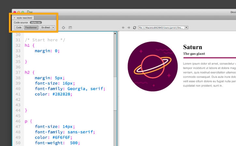Click line number 42 in gutter
236x146 pixels.
click(18, 100)
